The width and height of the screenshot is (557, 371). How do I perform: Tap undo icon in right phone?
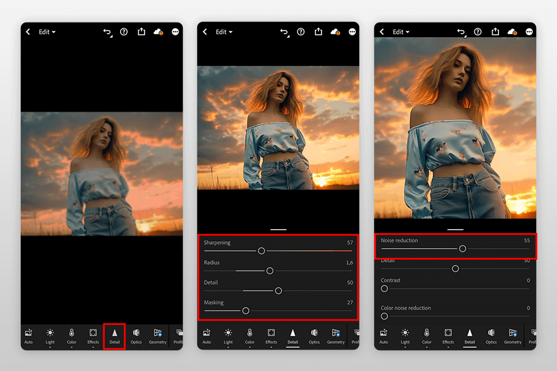point(461,32)
